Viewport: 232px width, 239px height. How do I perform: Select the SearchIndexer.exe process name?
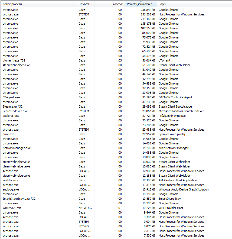click(x=15, y=111)
